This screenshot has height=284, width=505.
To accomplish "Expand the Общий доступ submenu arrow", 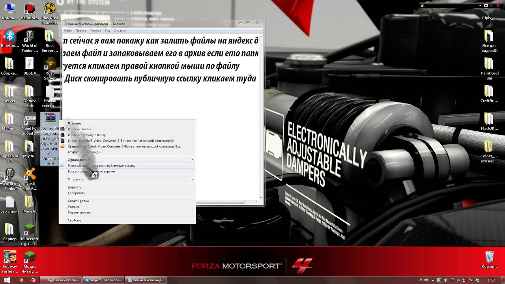I will 192,160.
